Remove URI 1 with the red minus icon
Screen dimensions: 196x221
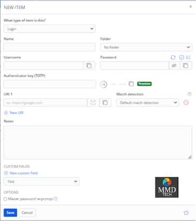[x=186, y=103]
